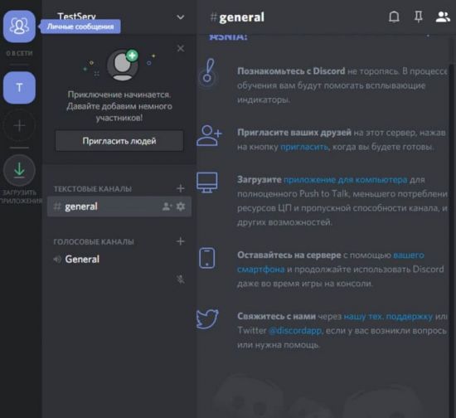Click the Познакомьтесь с Discord text

pyautogui.click(x=291, y=71)
